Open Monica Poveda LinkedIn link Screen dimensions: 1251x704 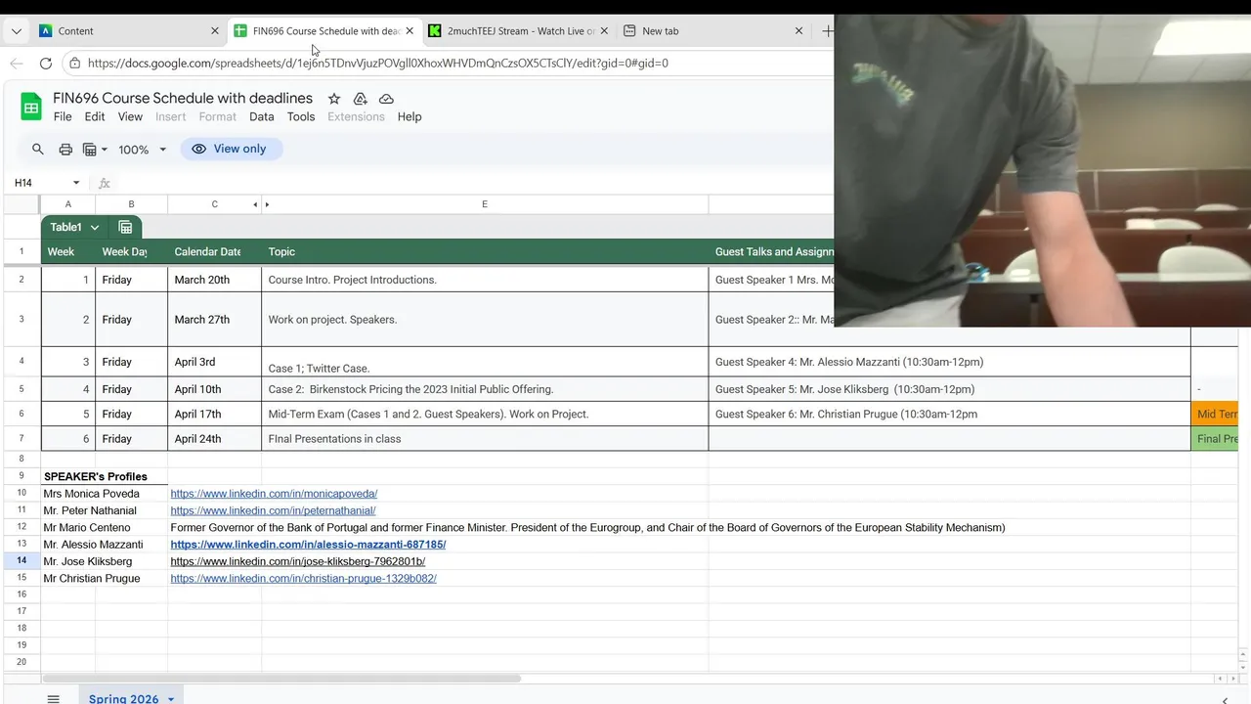click(274, 494)
